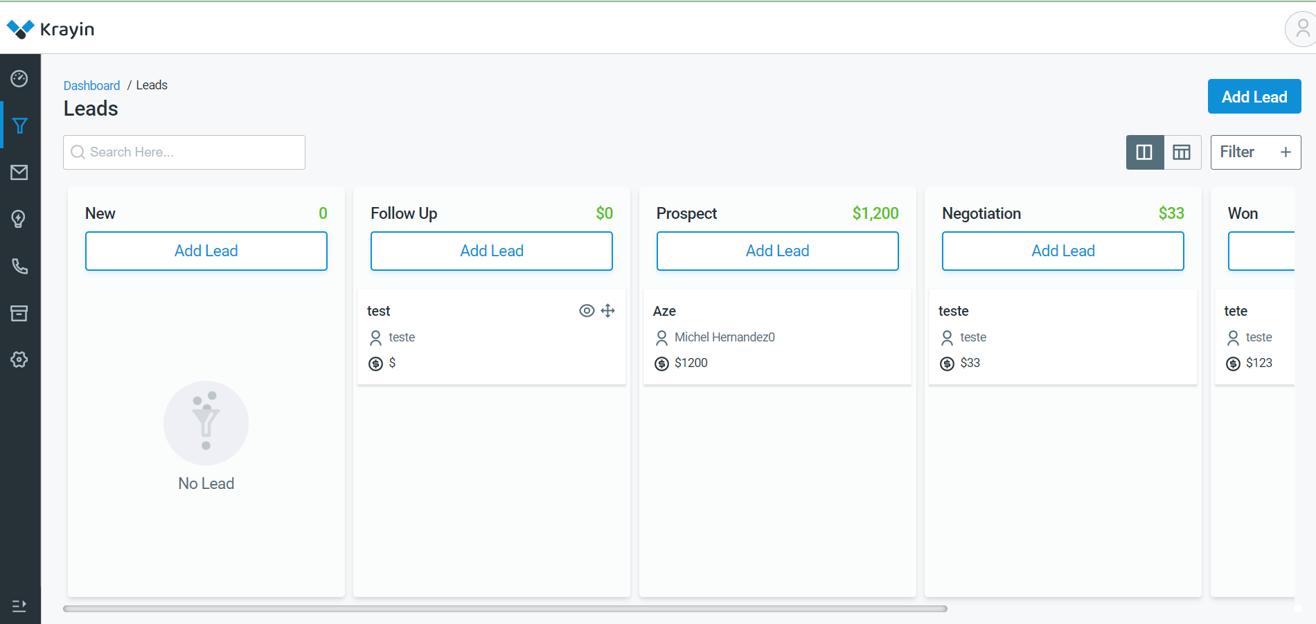Viewport: 1316px width, 624px height.
Task: Open the Mail envelope icon in sidebar
Action: coord(19,172)
